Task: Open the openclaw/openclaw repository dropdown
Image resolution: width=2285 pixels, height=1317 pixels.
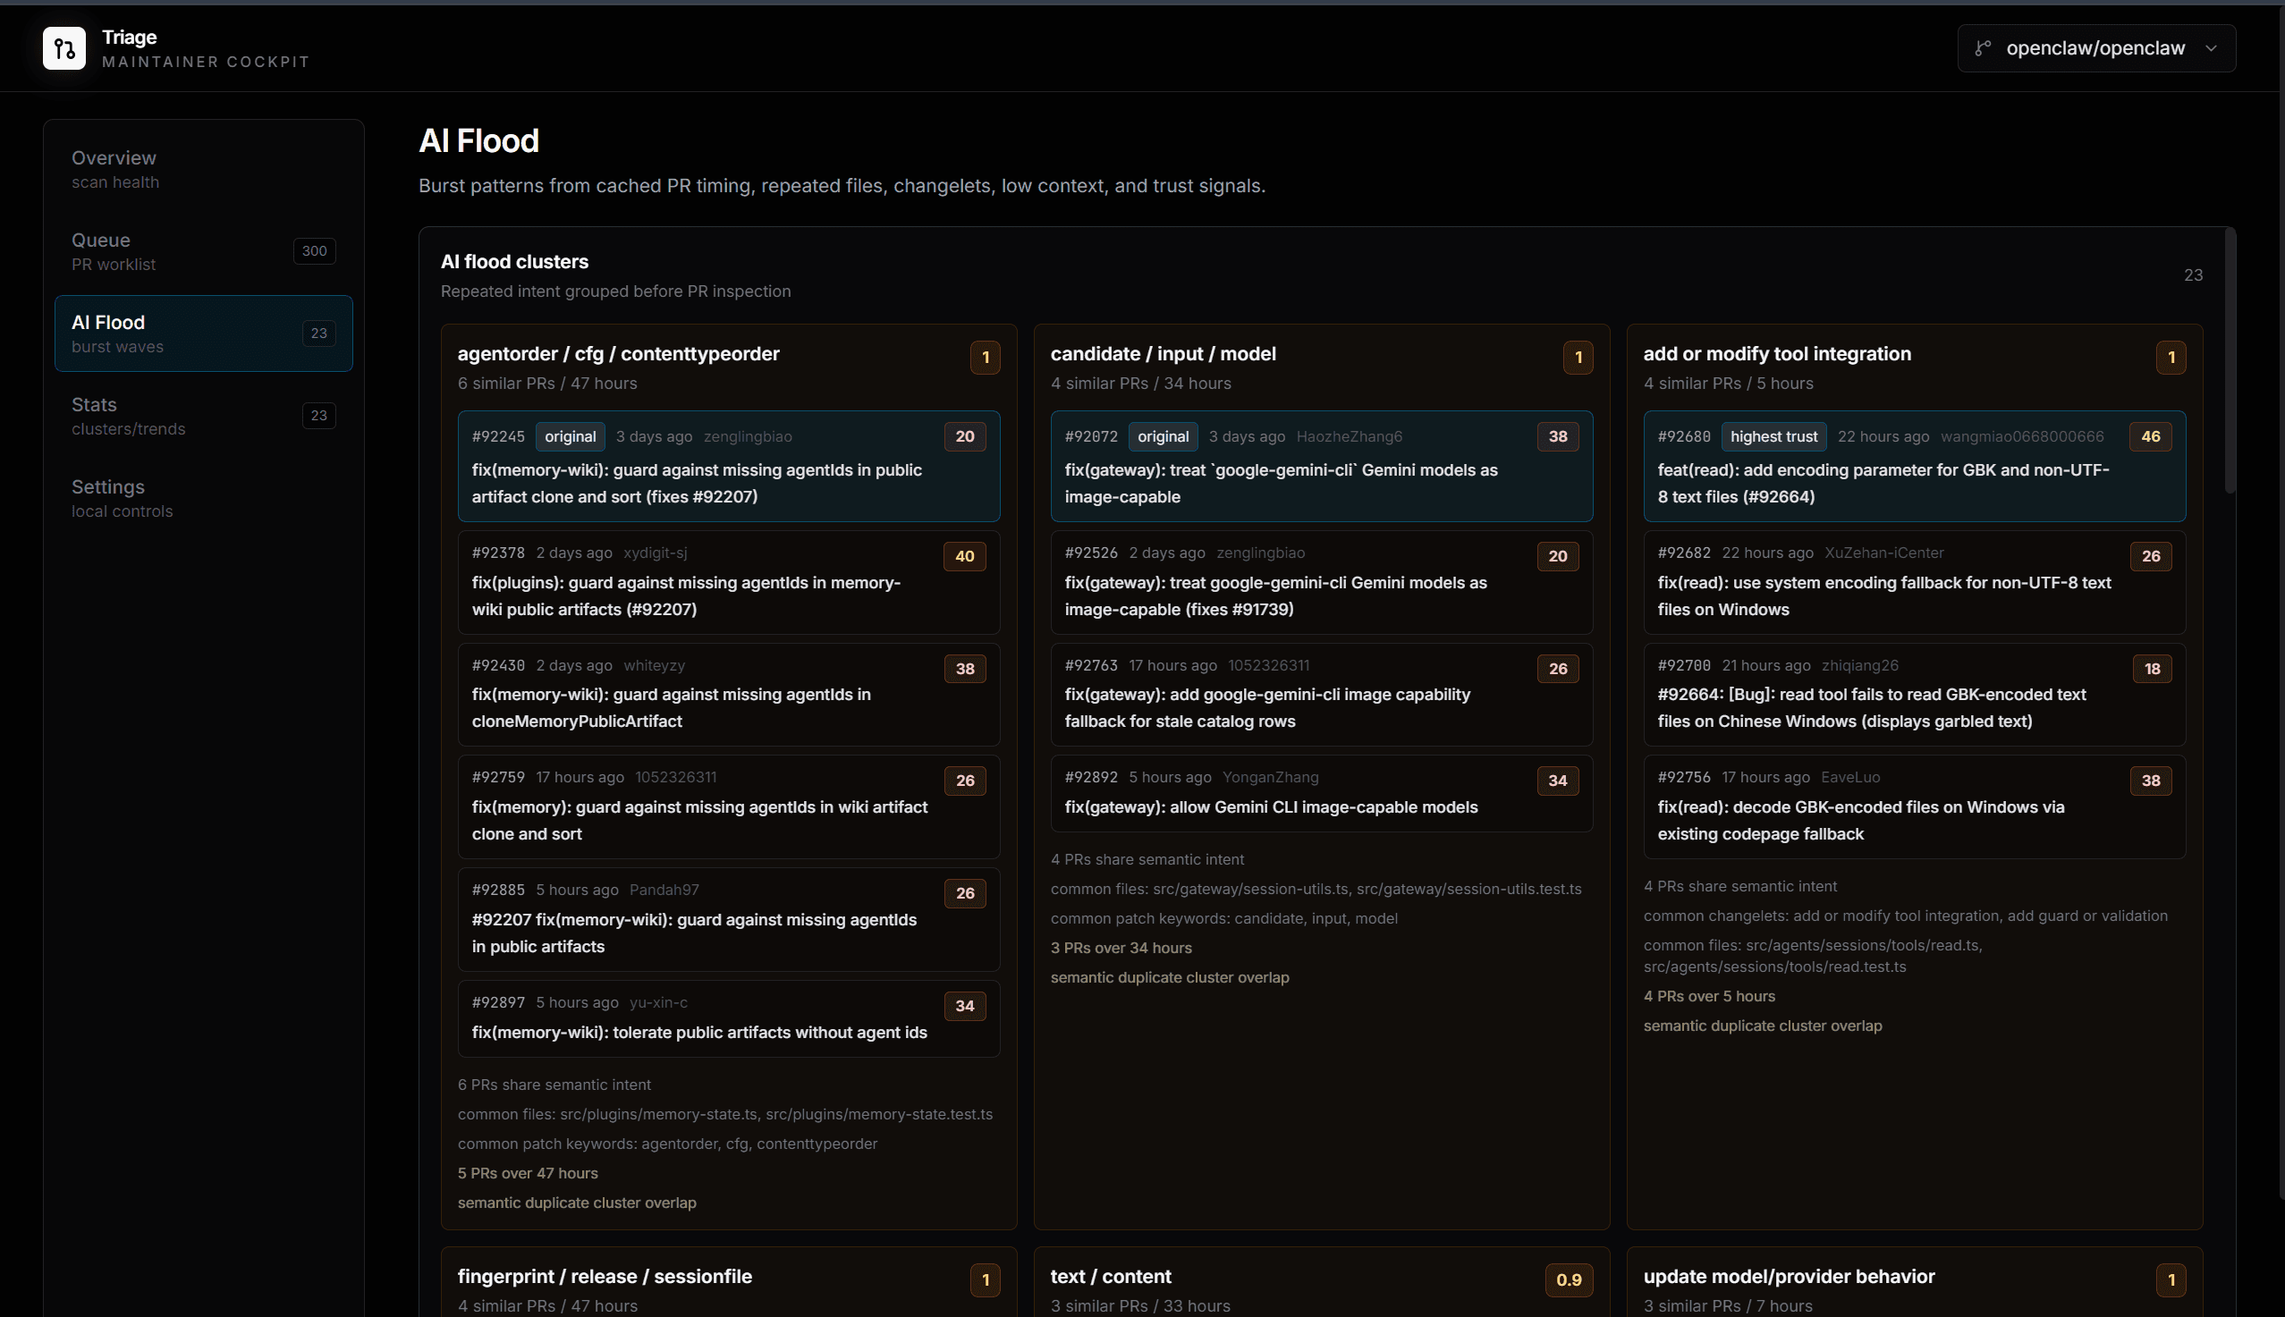Action: (x=2096, y=48)
